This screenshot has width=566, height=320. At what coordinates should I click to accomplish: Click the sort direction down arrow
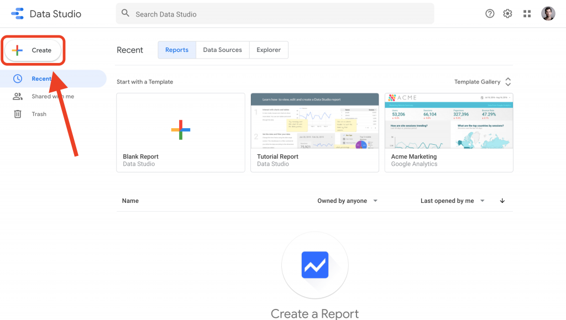pyautogui.click(x=502, y=201)
